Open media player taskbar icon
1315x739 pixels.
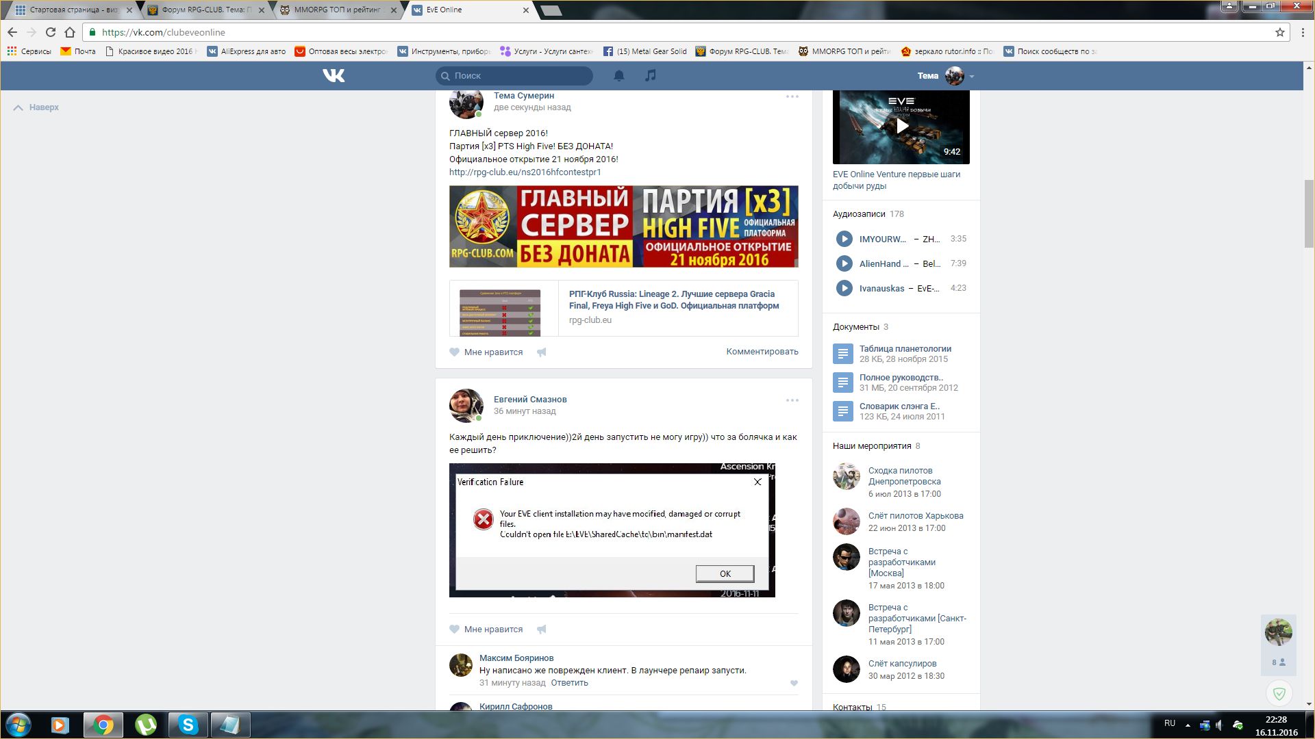click(60, 725)
